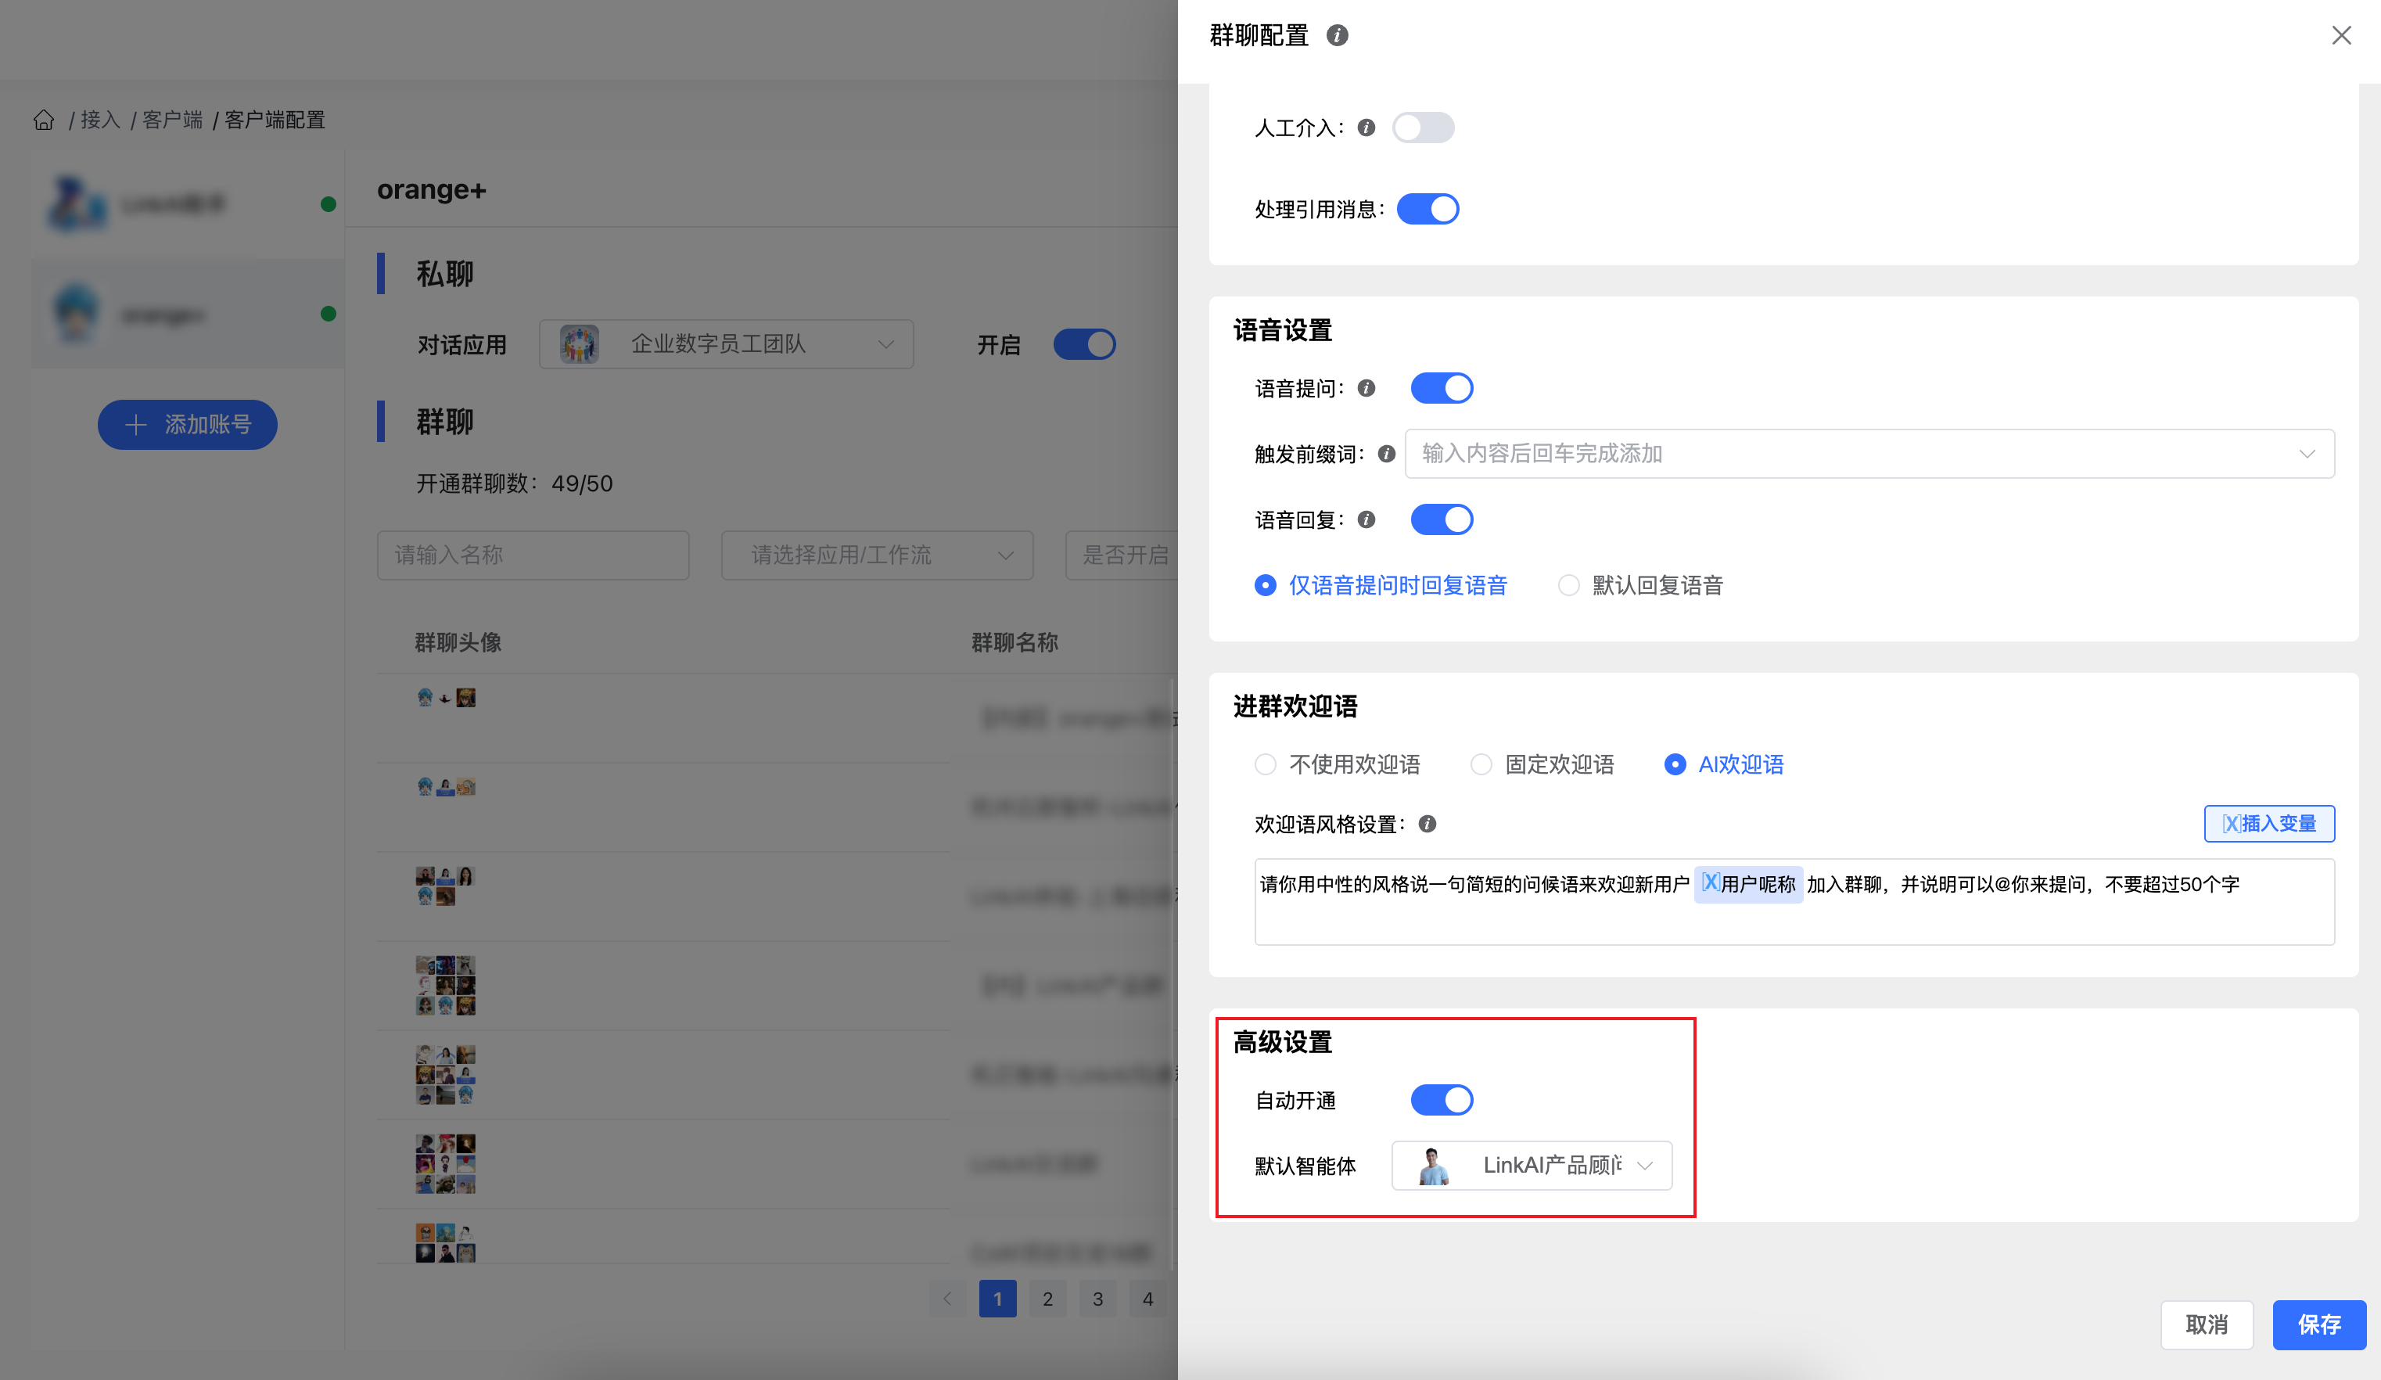Click the 插入变量 button
2381x1380 pixels.
(2268, 825)
